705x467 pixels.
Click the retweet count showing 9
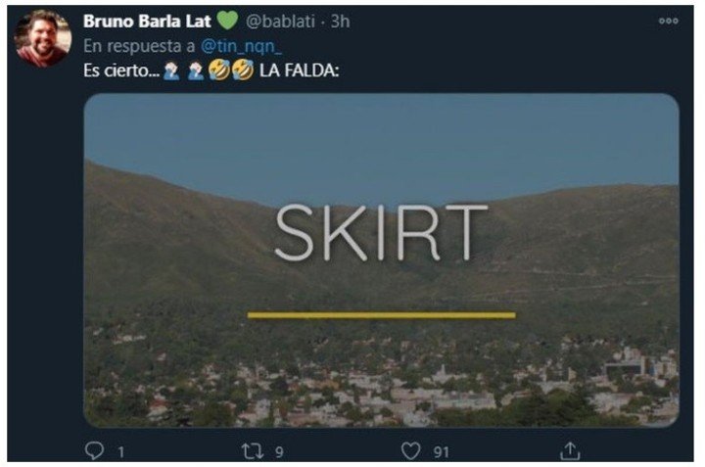pyautogui.click(x=279, y=452)
